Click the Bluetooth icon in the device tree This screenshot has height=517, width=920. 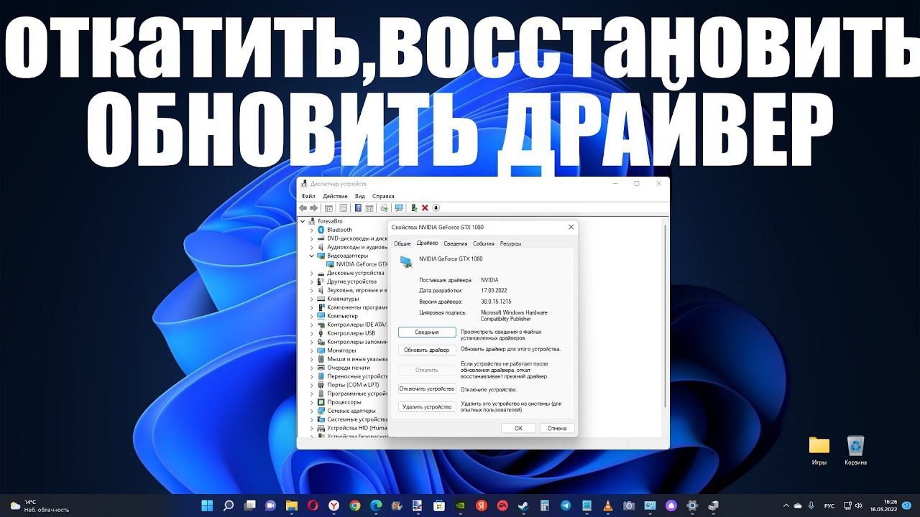321,230
